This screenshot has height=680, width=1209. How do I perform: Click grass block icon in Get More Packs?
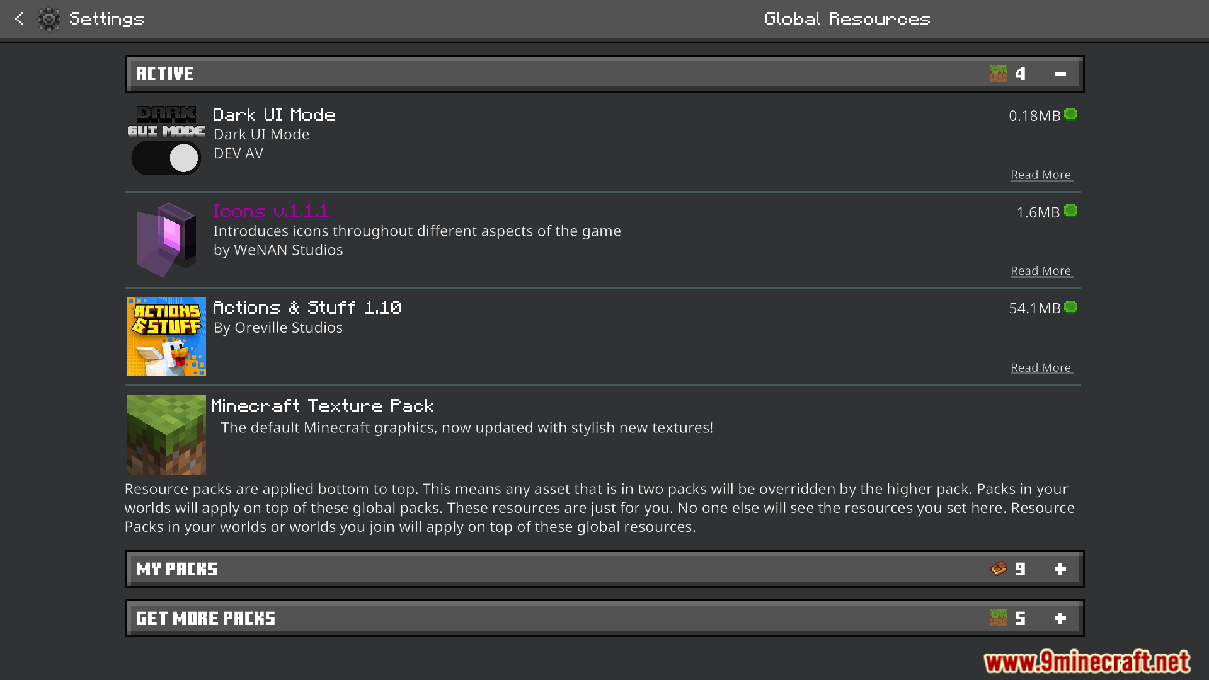point(999,618)
